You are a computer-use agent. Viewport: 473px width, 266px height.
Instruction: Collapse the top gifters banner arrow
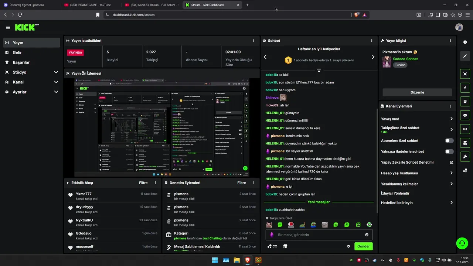click(x=319, y=70)
